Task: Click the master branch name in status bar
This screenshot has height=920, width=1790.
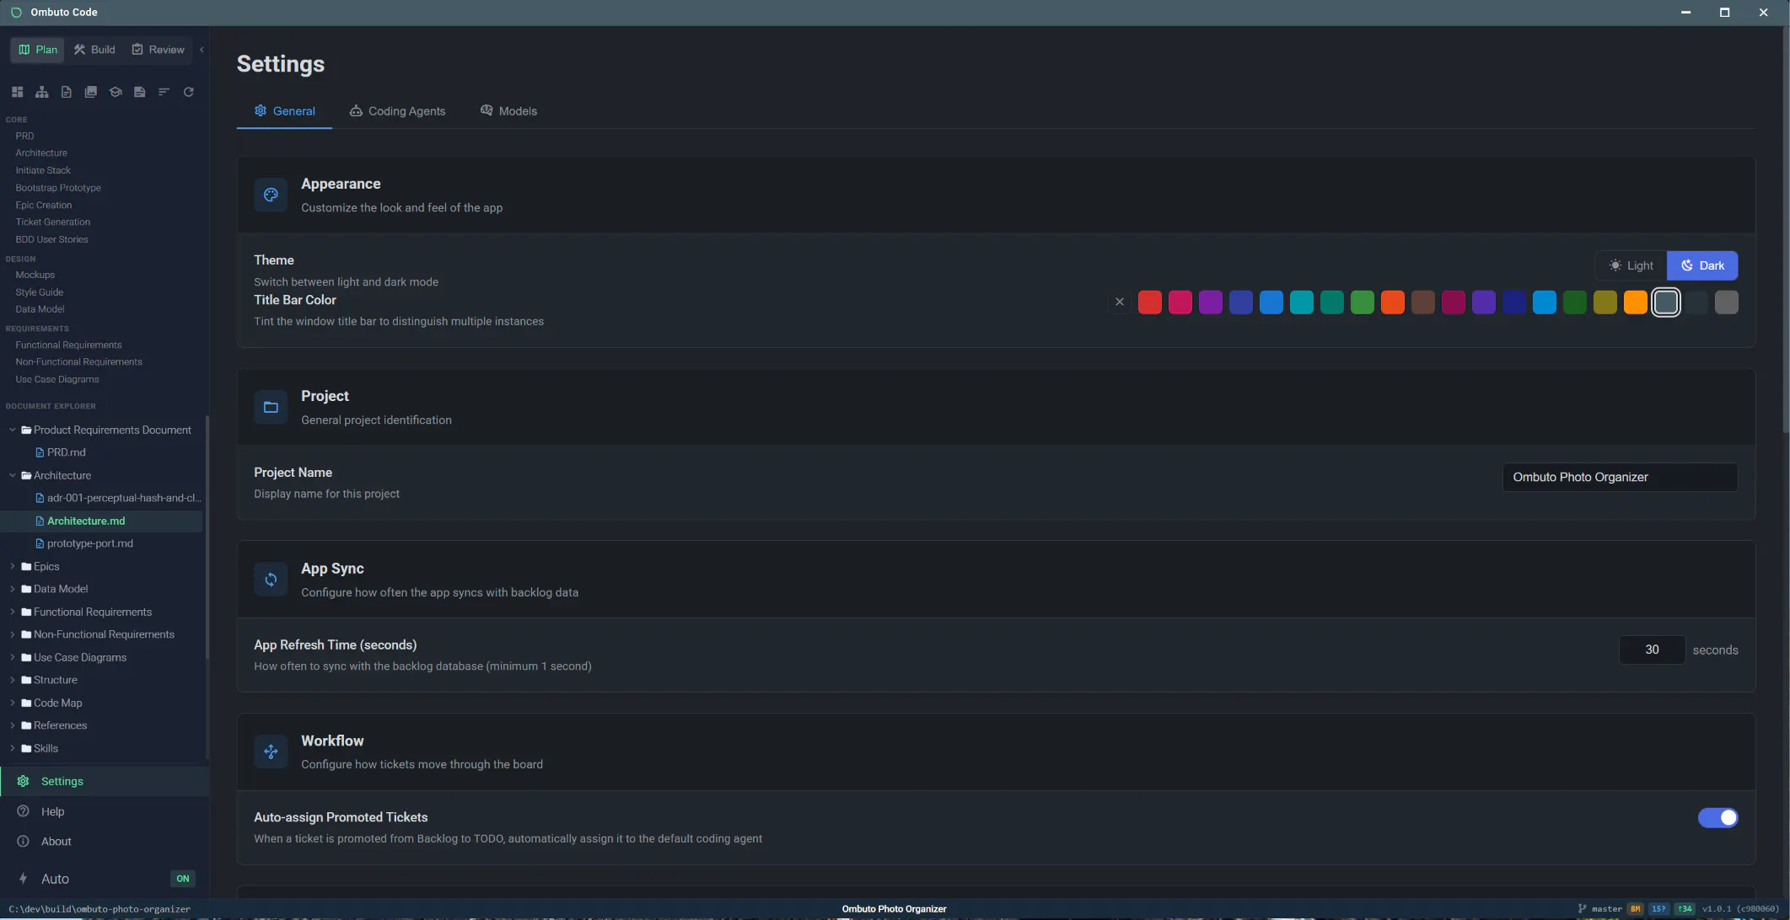Action: [1606, 909]
